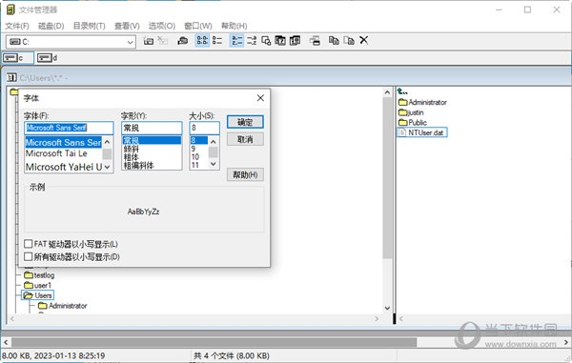Click tree pane scroll down arrow
572x363 pixels.
tap(387, 309)
